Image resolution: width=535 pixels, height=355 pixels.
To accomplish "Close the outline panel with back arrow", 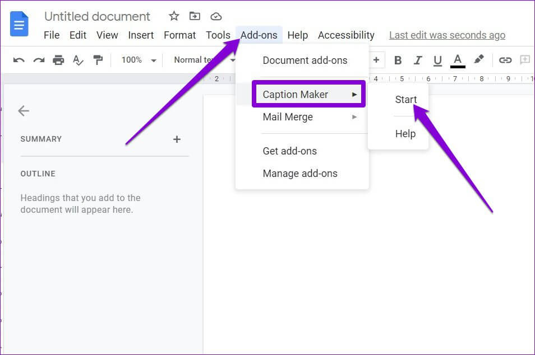I will tap(24, 111).
